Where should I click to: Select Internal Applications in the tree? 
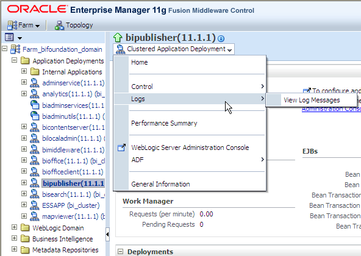[x=72, y=72]
